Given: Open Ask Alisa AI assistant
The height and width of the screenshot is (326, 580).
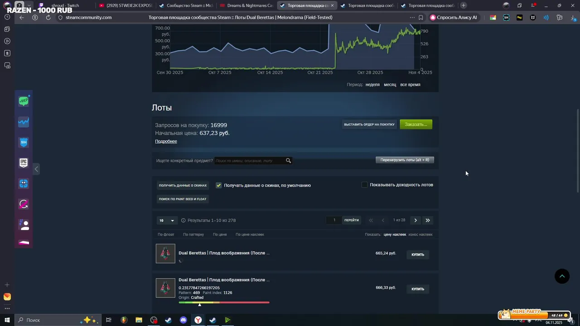Looking at the screenshot, I should (454, 17).
